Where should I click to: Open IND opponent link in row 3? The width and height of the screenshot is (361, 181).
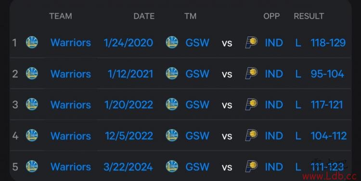[x=274, y=105]
